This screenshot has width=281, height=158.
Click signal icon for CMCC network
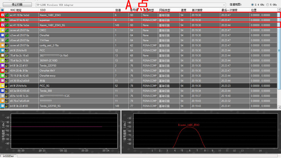point(7,30)
